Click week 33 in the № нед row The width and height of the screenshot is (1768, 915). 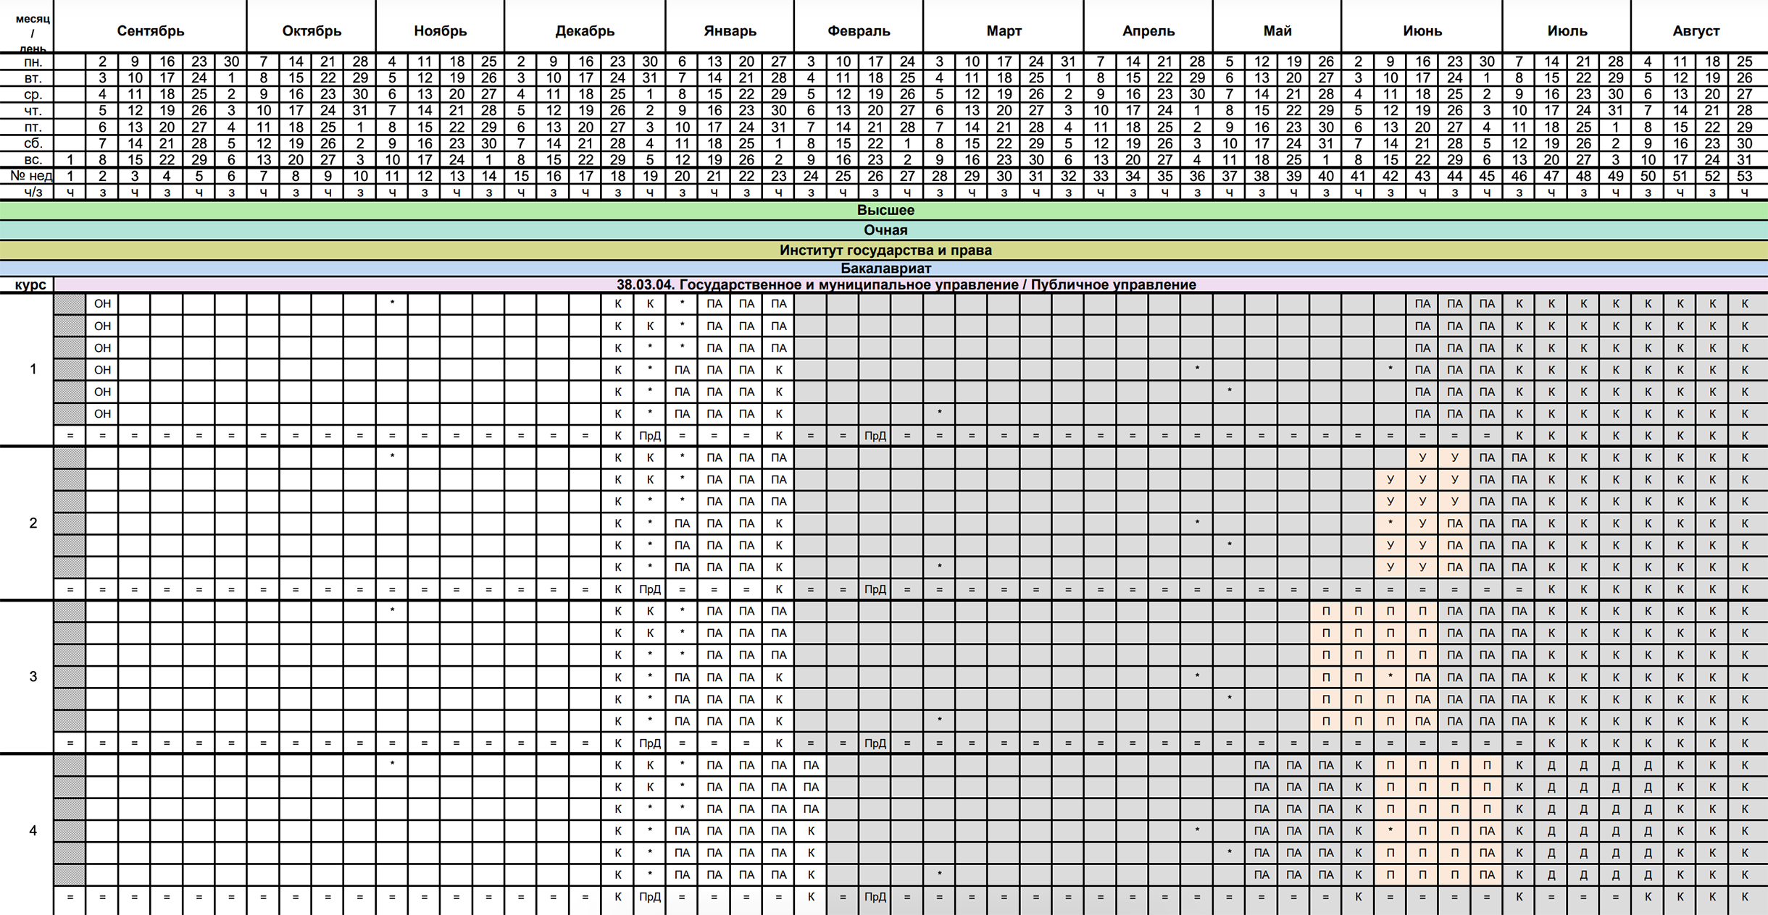[x=1101, y=176]
